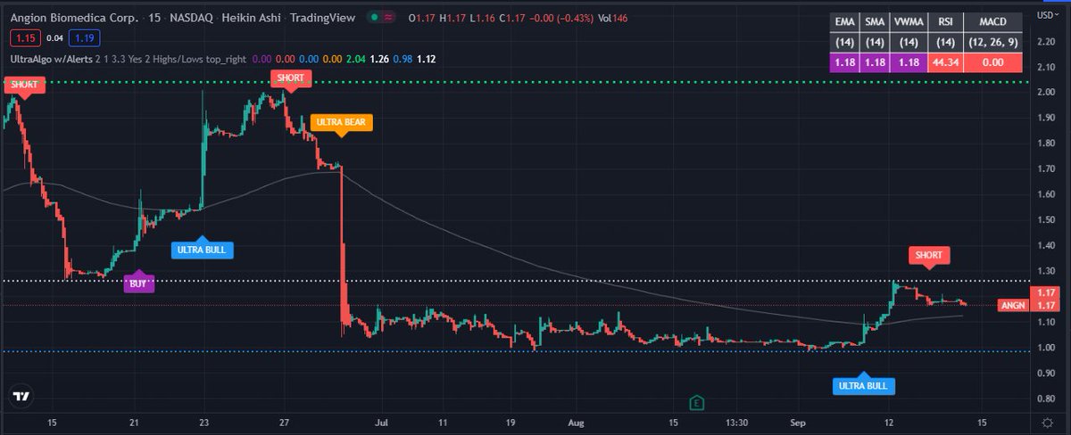The width and height of the screenshot is (1071, 435).
Task: Click the SHORT label left of ULTRA BEAR
Action: [291, 78]
